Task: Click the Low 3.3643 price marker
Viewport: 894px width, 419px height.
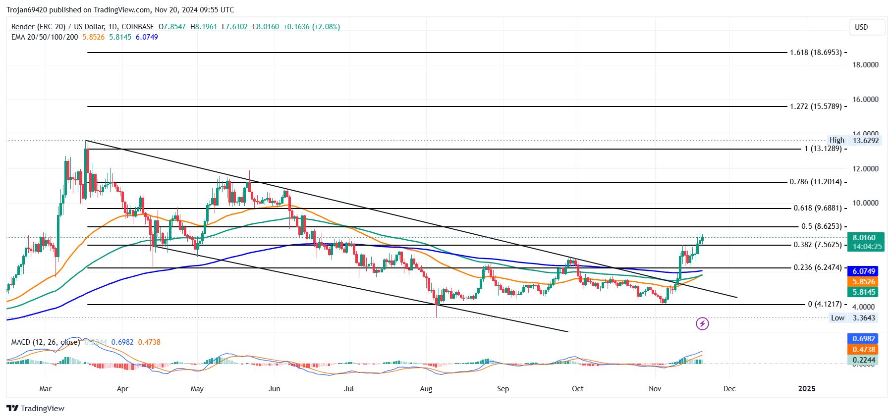Action: pos(853,318)
